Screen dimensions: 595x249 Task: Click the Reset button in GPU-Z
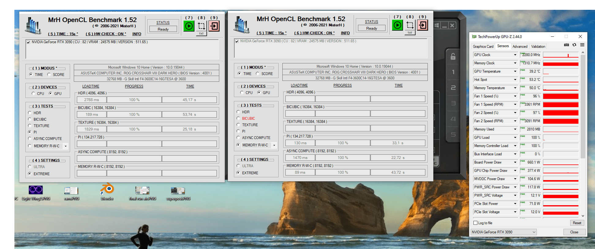point(577,223)
